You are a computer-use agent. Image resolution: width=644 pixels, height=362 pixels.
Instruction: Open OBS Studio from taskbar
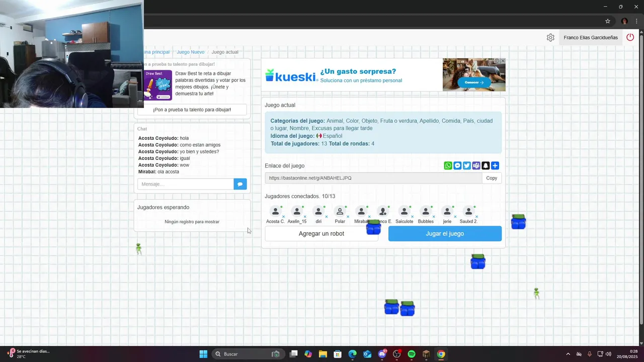[397, 354]
